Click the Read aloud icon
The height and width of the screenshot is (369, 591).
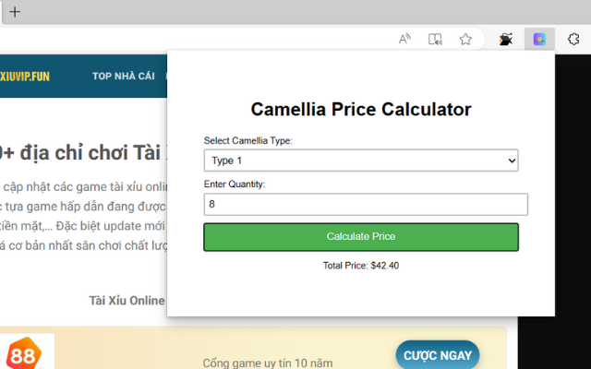coord(404,39)
